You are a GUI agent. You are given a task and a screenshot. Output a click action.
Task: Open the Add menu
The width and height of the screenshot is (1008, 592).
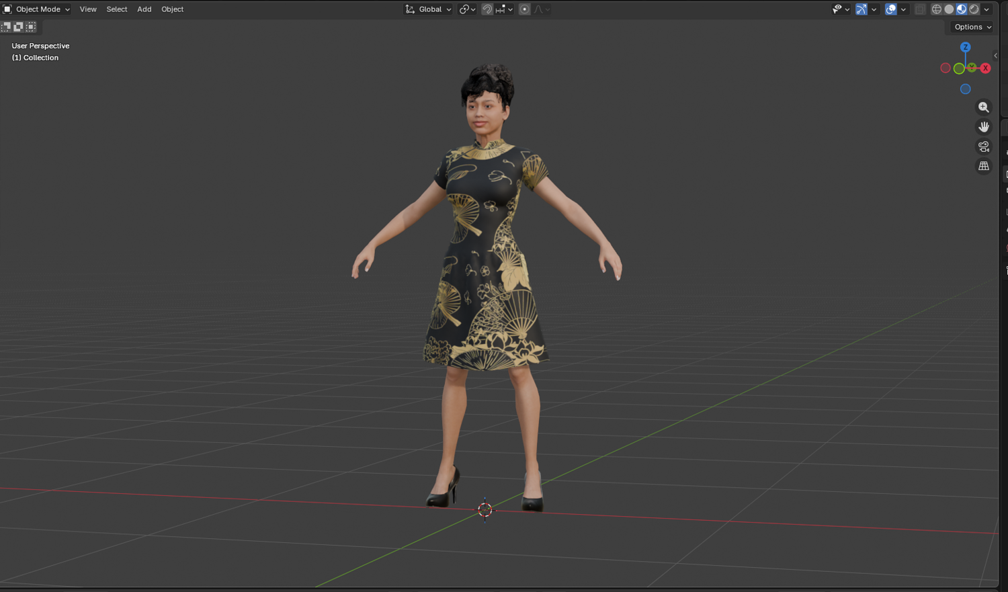(x=144, y=9)
